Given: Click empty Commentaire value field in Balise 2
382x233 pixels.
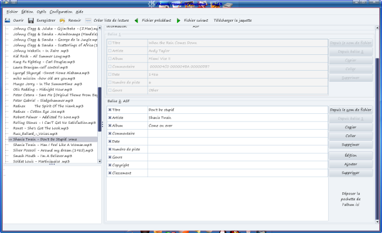Looking at the screenshot, I should coord(237,133).
